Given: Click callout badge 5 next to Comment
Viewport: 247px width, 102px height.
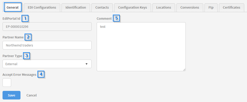Looking at the screenshot, I should click(x=116, y=18).
